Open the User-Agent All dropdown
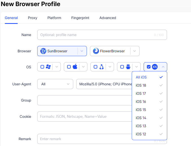This screenshot has height=146, width=191. click(55, 84)
